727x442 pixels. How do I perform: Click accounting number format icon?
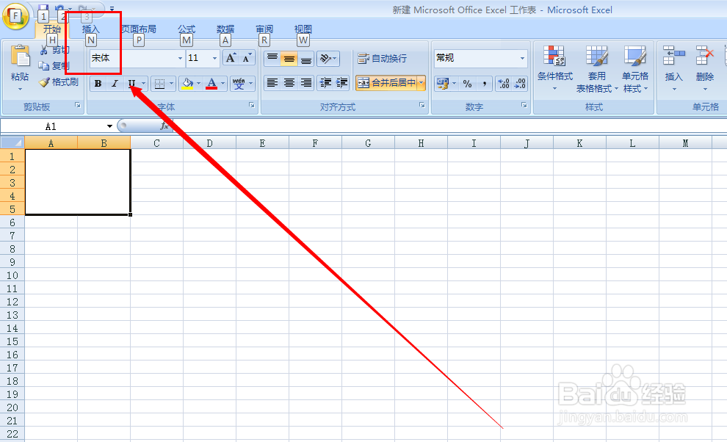442,84
